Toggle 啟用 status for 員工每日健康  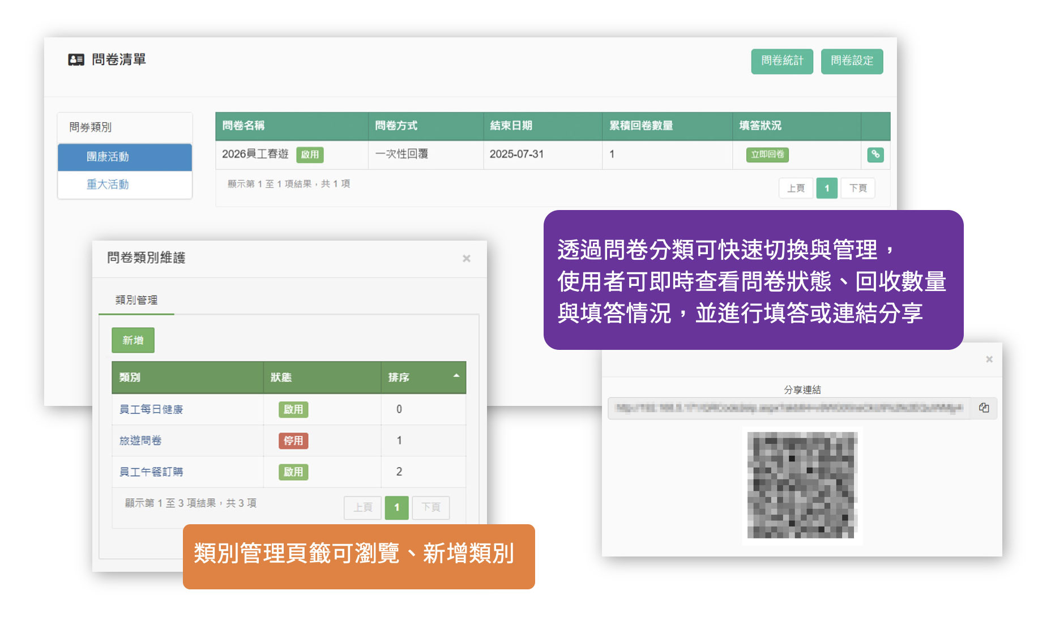[293, 409]
